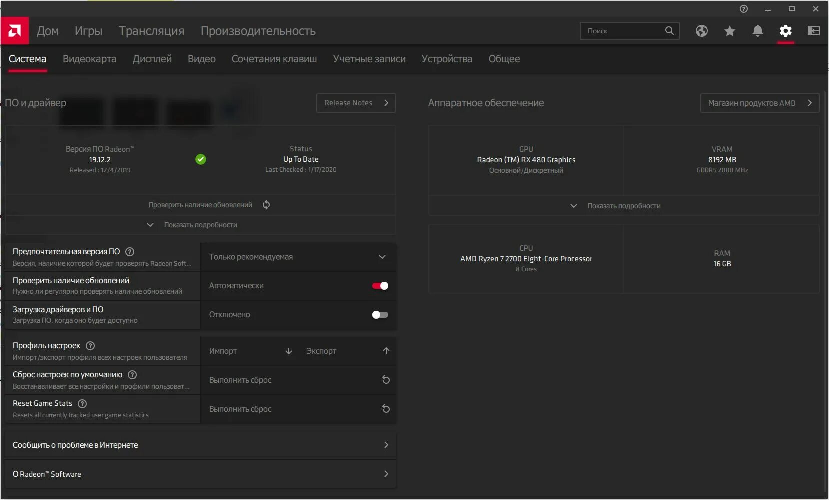Click the Экспорт up arrow icon

pos(386,351)
